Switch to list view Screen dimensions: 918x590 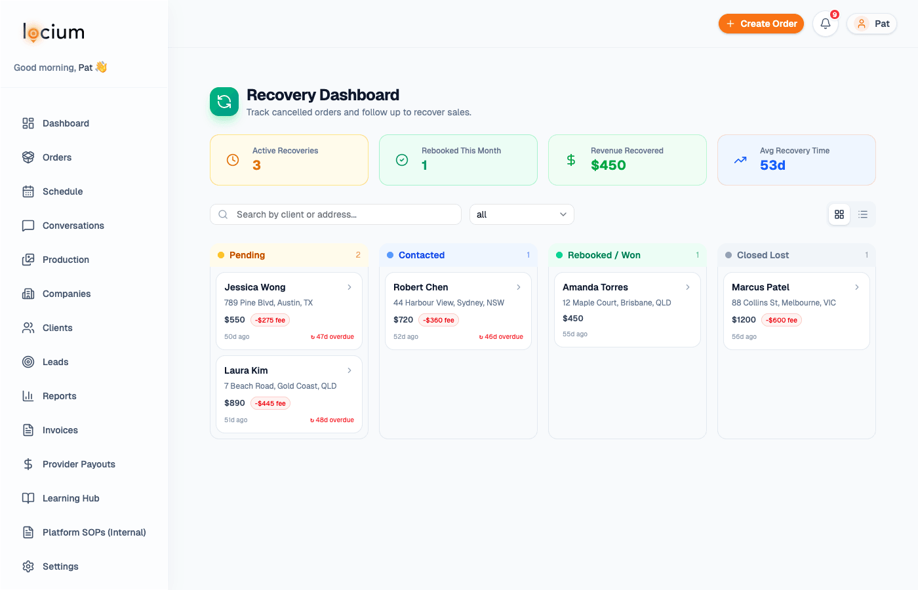[863, 214]
